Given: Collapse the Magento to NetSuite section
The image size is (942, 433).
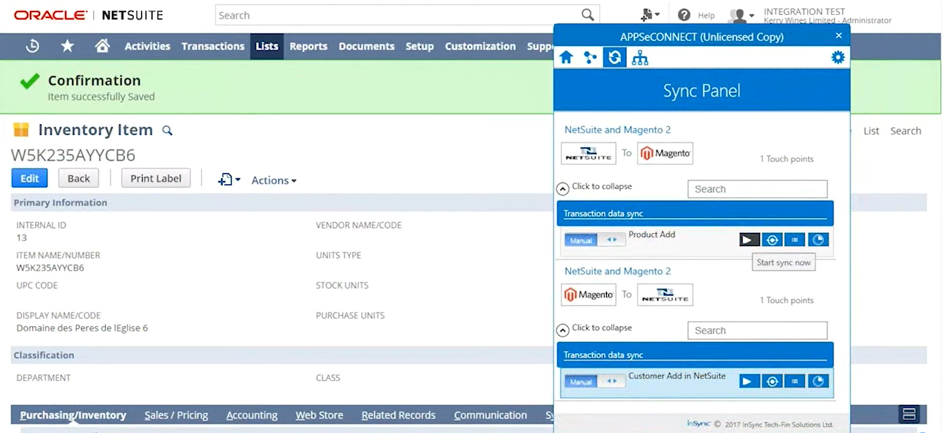Looking at the screenshot, I should (563, 330).
